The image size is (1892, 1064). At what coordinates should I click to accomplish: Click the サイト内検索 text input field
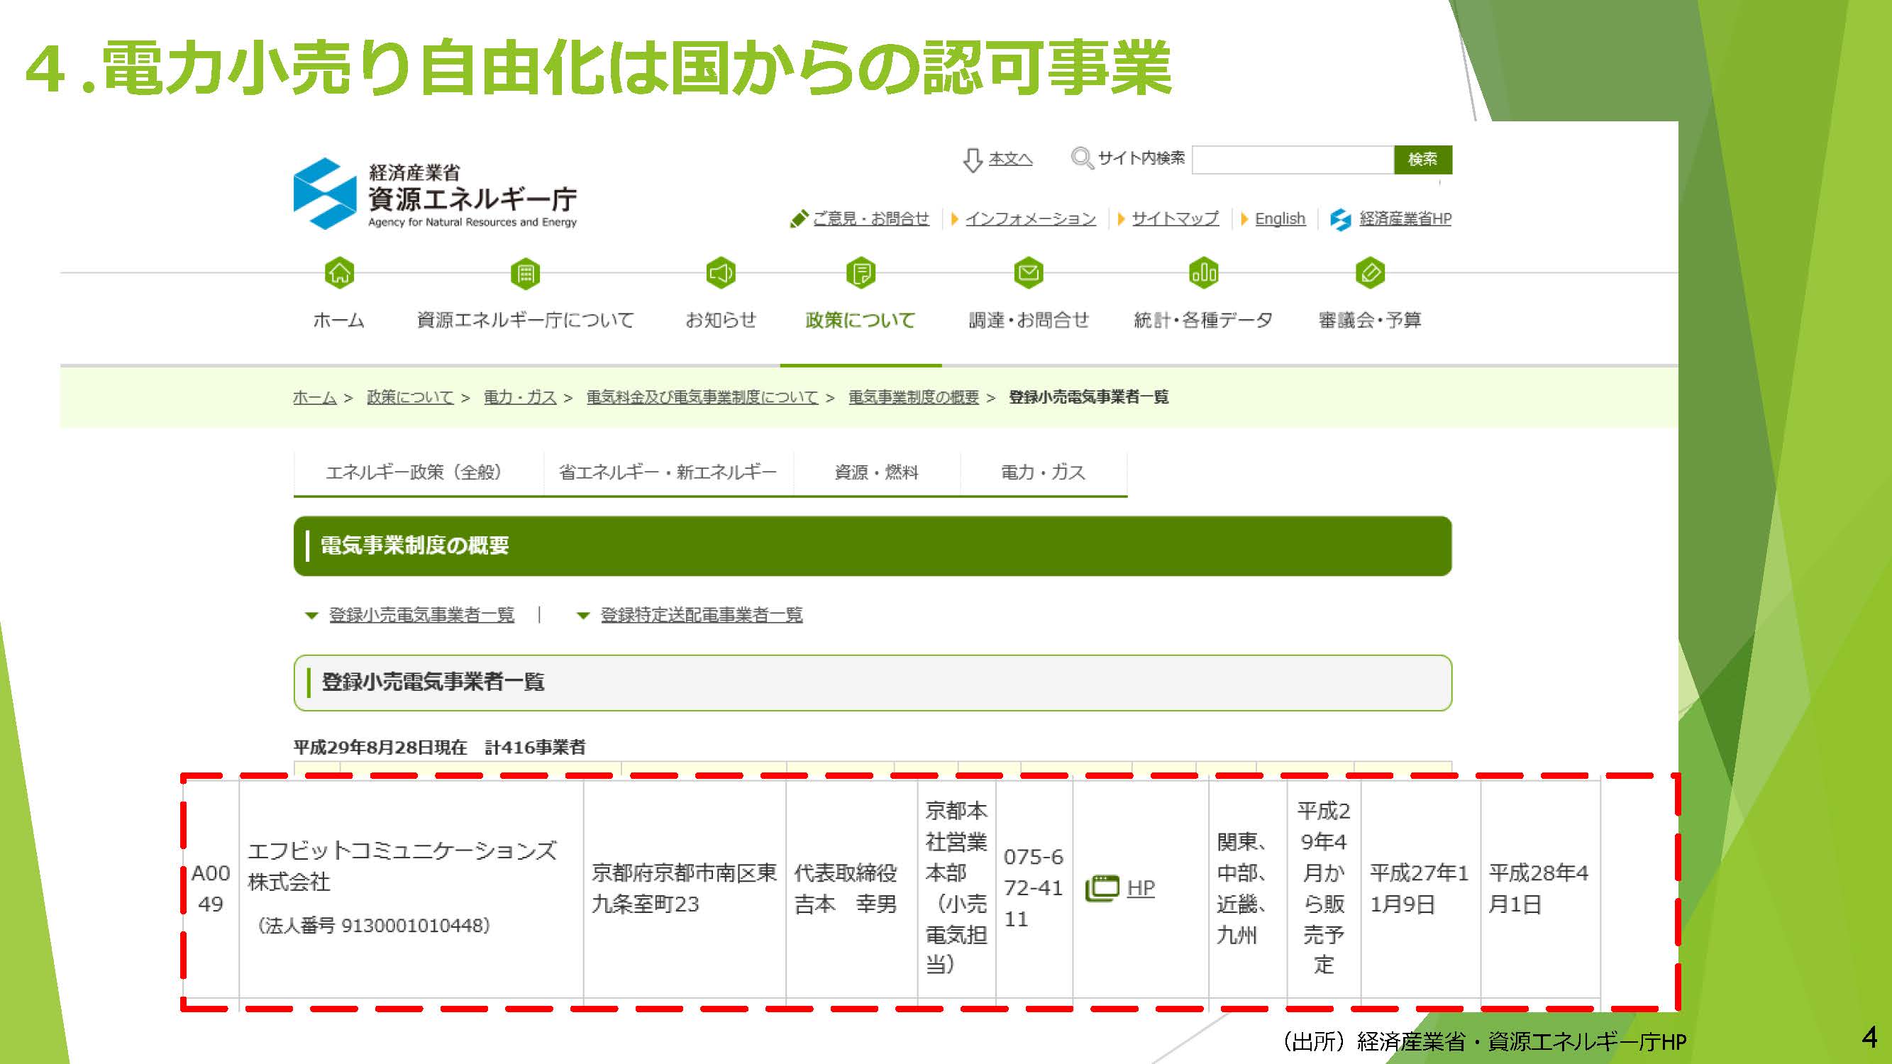click(1292, 160)
